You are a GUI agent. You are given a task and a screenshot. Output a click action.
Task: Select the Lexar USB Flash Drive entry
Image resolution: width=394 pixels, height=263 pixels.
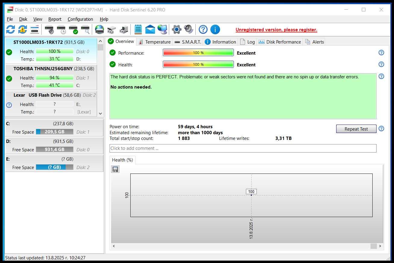51,104
